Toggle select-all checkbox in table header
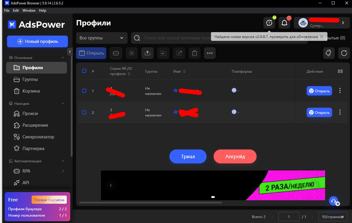 [84, 71]
